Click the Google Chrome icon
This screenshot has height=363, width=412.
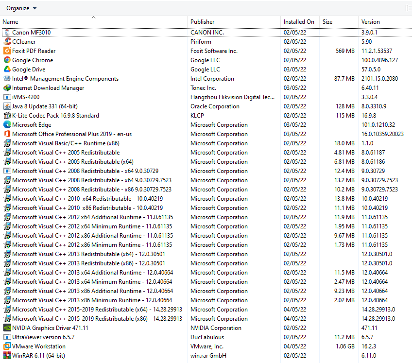tap(7, 60)
